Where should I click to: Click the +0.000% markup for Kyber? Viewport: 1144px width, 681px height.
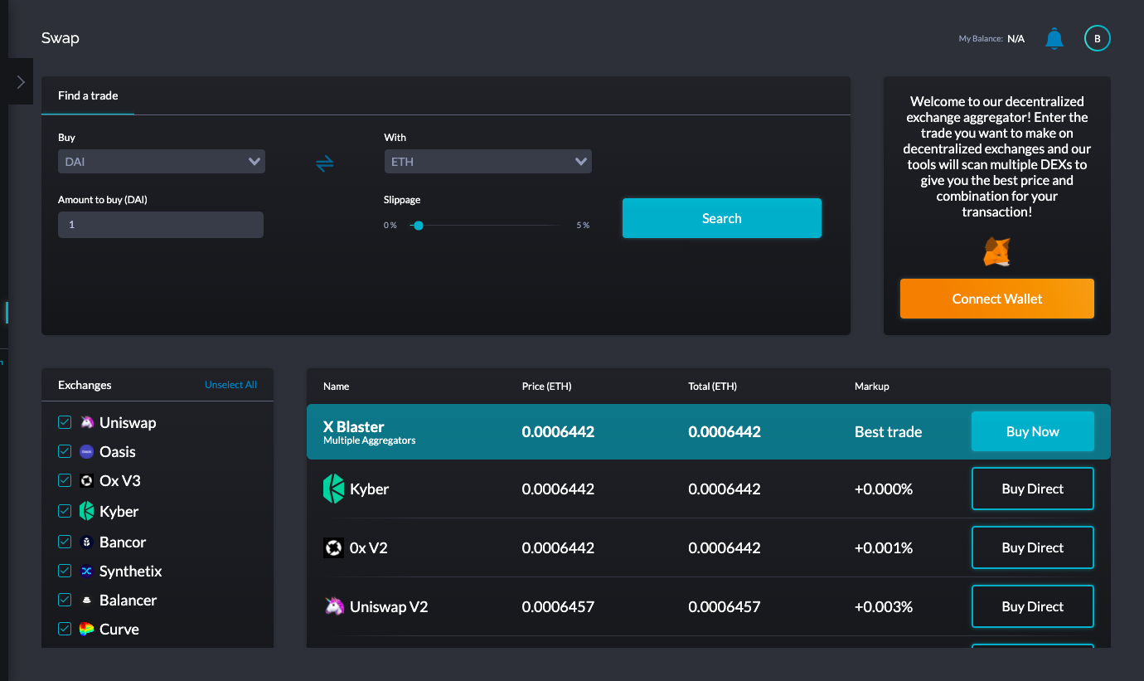click(884, 489)
